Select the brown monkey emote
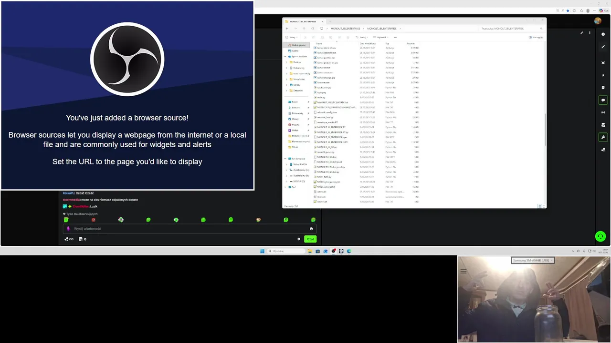This screenshot has width=611, height=343. 258,220
